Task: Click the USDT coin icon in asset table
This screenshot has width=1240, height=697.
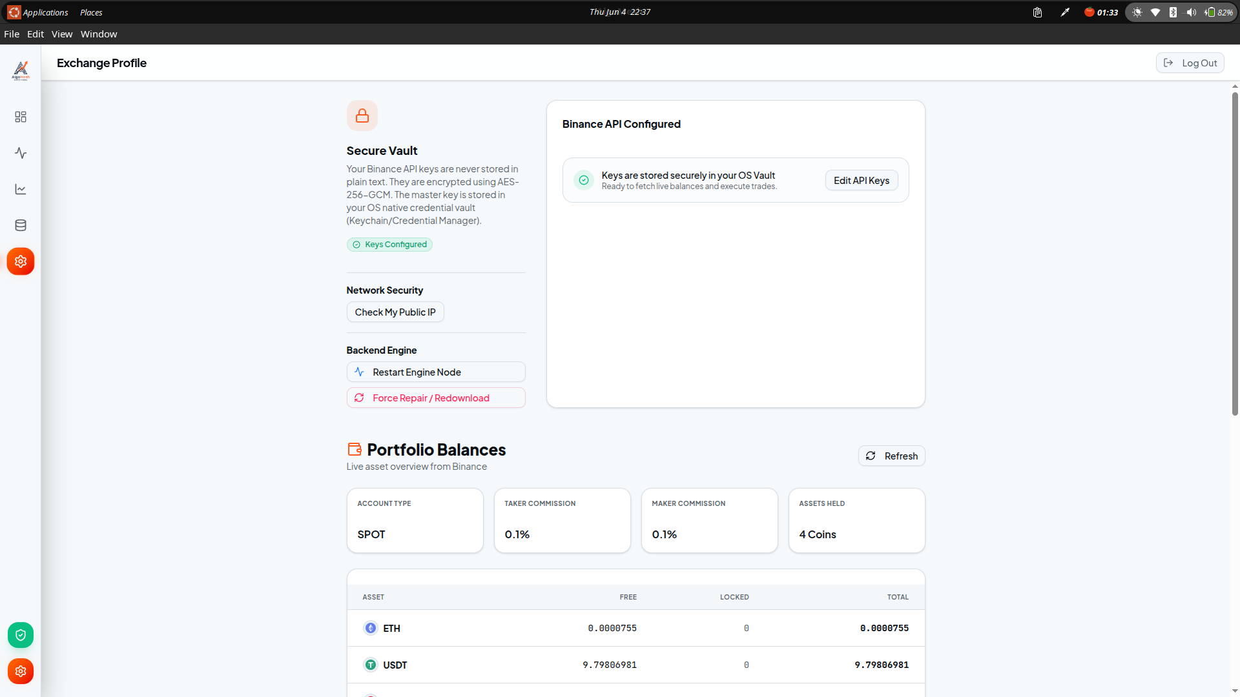Action: (371, 665)
